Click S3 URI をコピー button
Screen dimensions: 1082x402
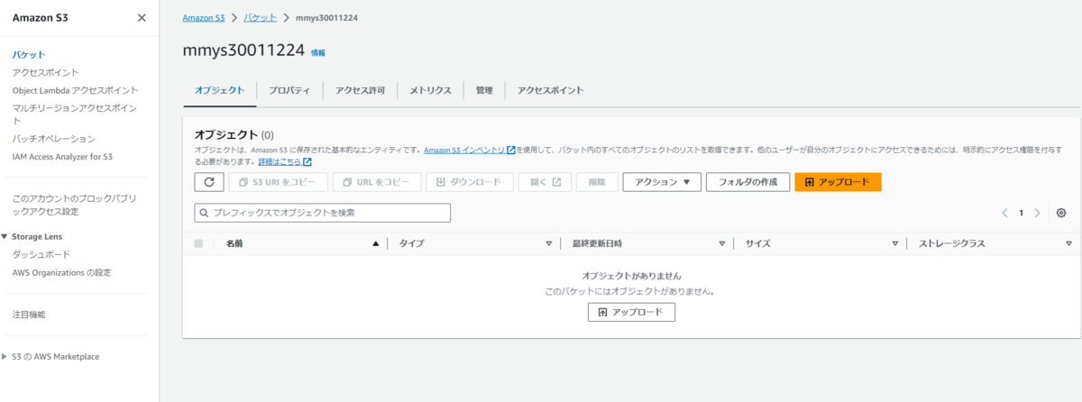[x=278, y=182]
